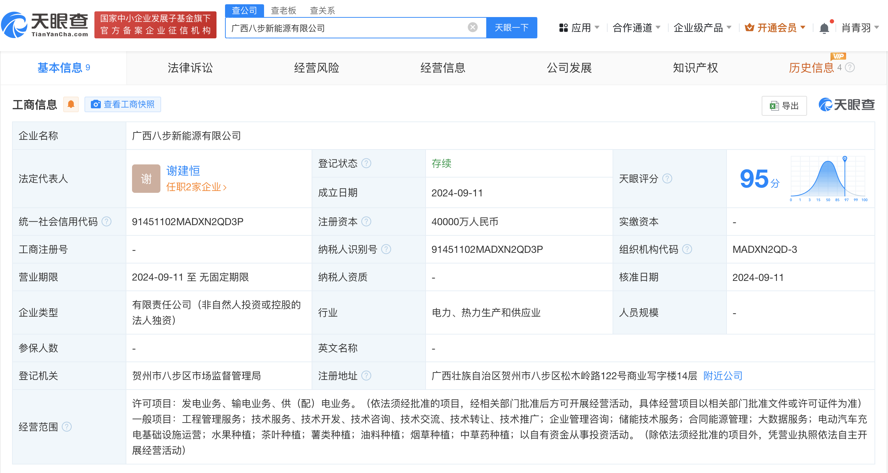Click the subscribe bell beside 工商信息
Viewport: 888px width, 473px height.
point(71,104)
